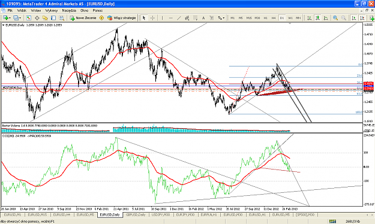
Task: Select the crosshair tool
Action: (152, 18)
